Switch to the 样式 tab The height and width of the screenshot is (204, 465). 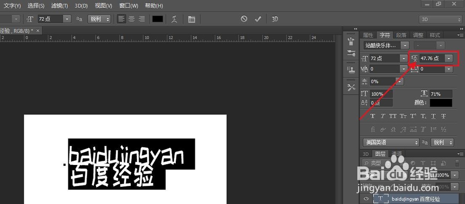point(435,35)
